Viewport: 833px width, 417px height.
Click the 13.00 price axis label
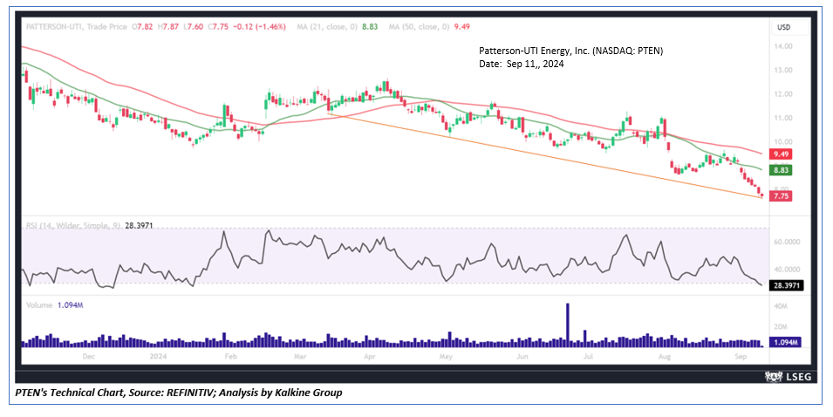(x=783, y=71)
